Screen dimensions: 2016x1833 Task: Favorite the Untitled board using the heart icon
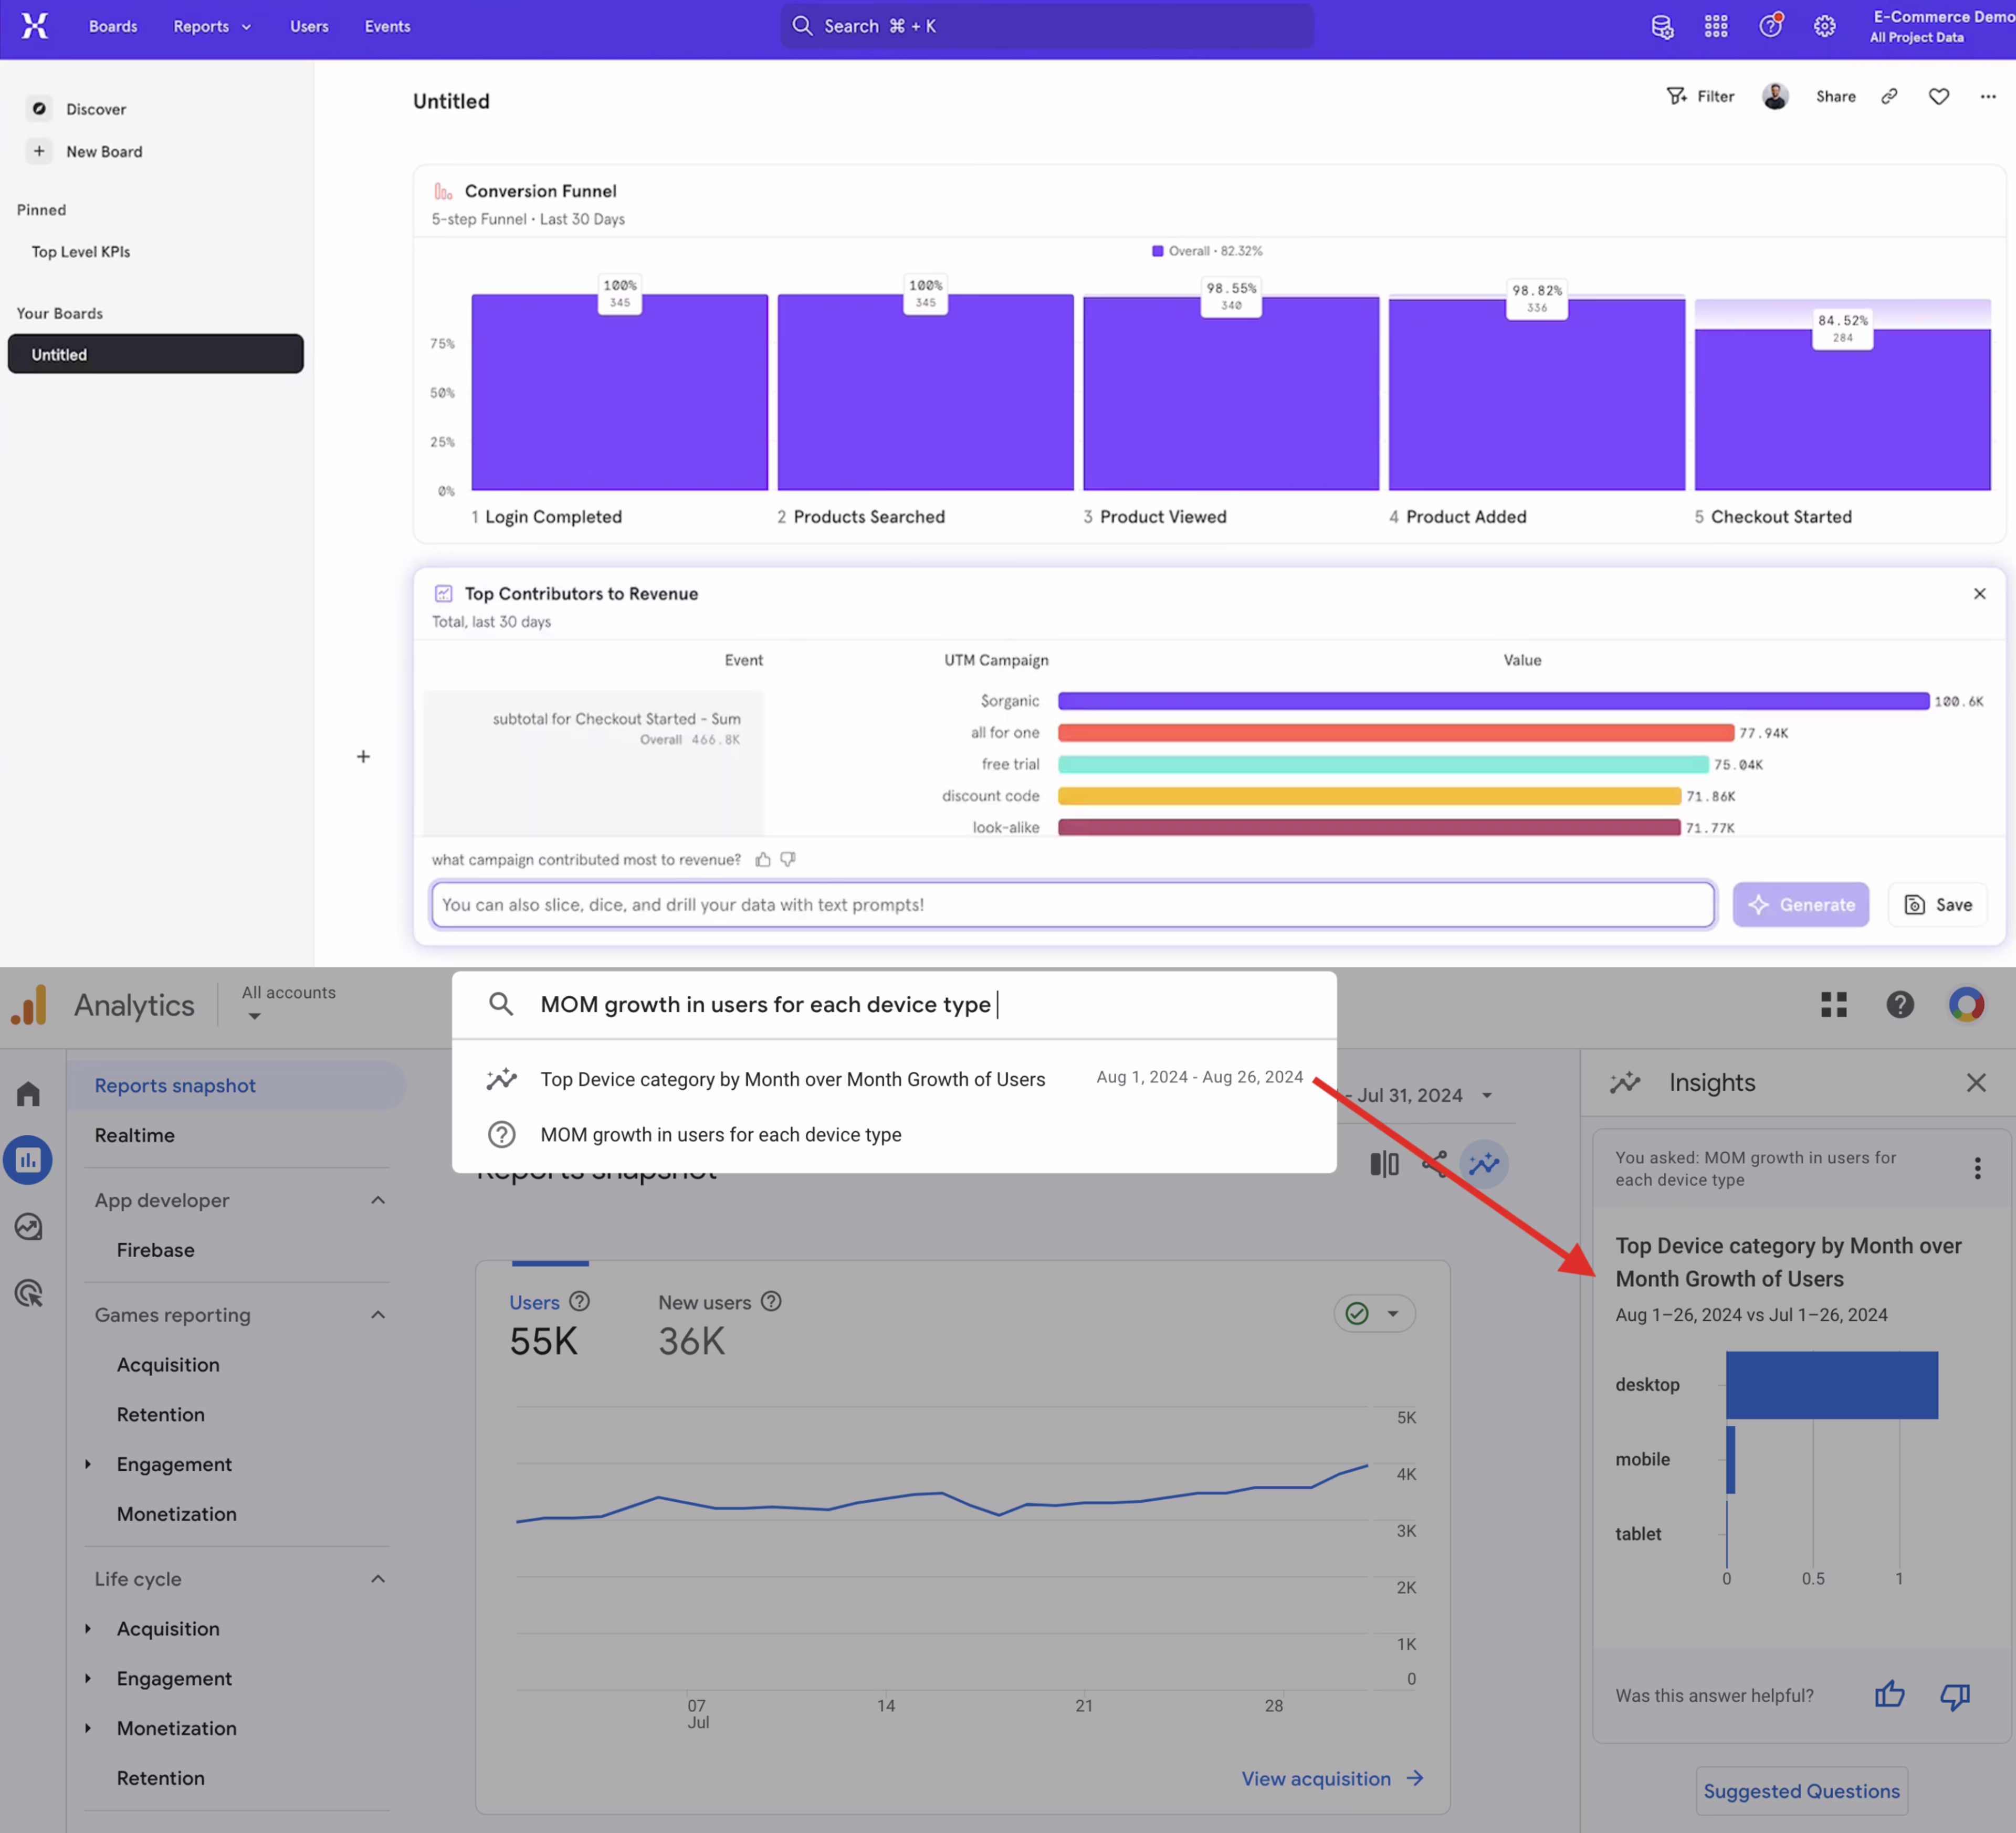click(1938, 96)
